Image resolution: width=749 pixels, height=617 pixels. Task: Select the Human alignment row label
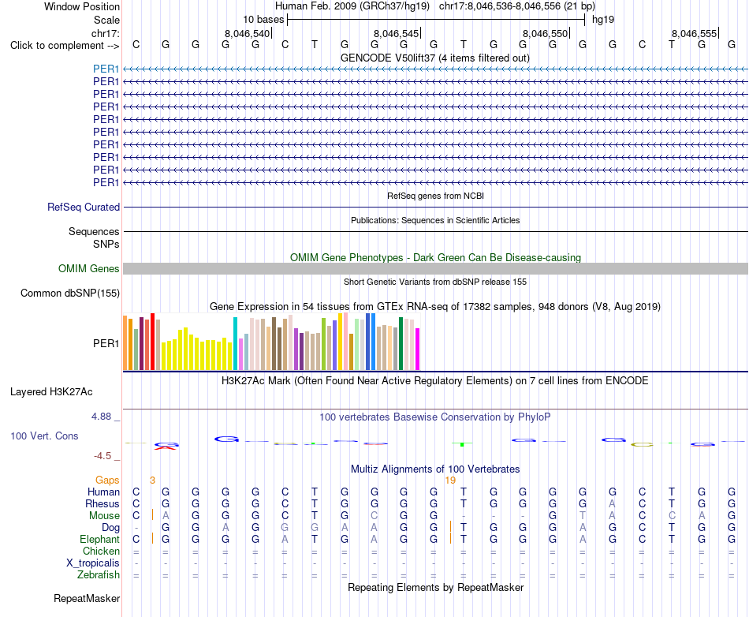(103, 492)
